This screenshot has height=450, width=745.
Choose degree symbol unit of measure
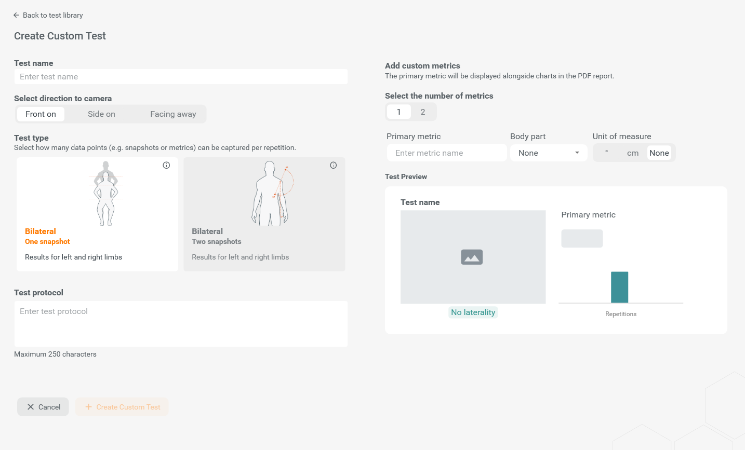point(606,153)
